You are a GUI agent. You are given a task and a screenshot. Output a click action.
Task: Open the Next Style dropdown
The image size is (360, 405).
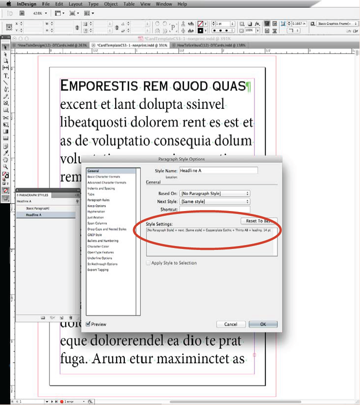(x=214, y=201)
